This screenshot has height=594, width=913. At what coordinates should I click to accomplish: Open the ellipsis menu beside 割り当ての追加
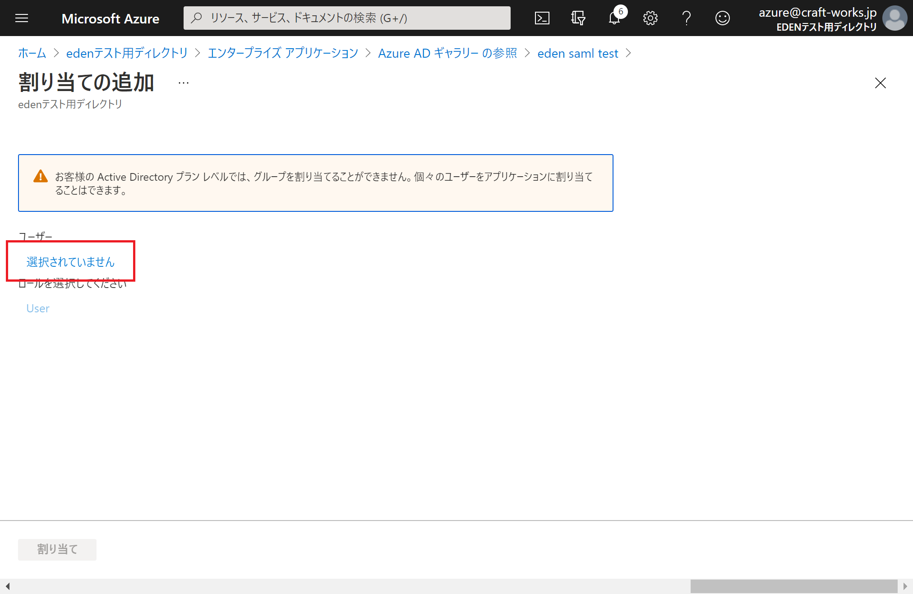[x=184, y=83]
